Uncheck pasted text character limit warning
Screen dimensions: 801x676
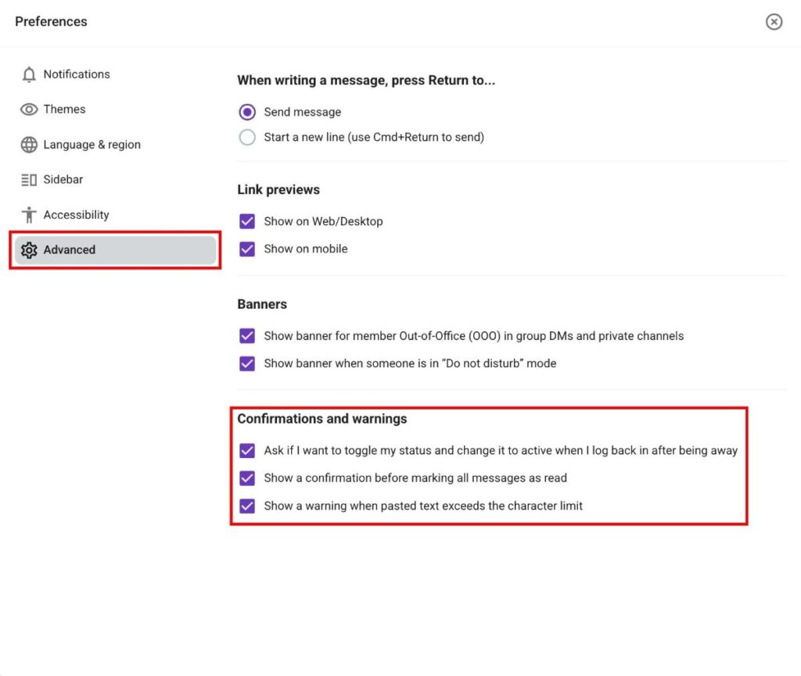click(247, 506)
